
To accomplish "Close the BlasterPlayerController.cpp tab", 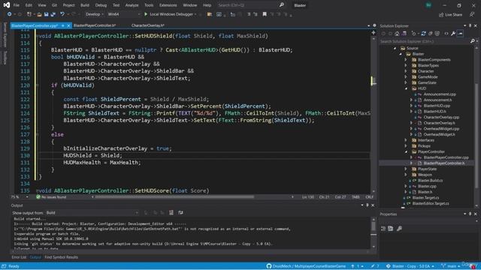I will pos(68,25).
